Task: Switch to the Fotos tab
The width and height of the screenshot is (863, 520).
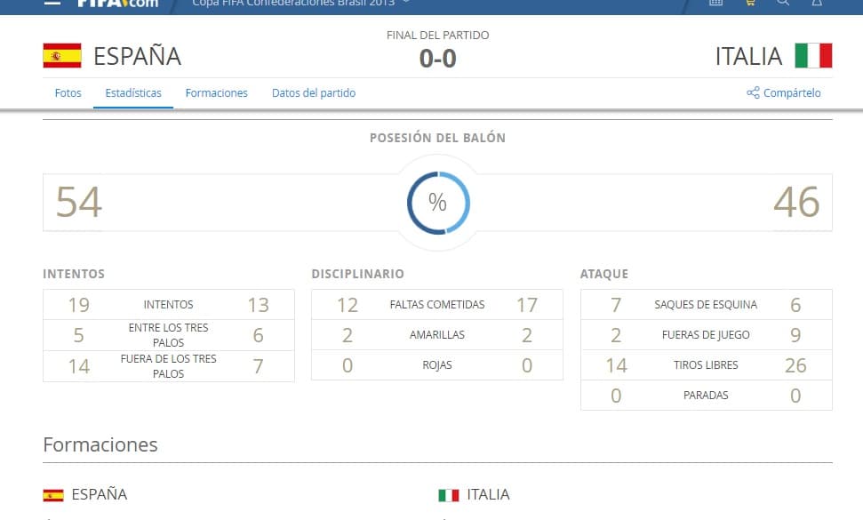Action: (x=68, y=92)
